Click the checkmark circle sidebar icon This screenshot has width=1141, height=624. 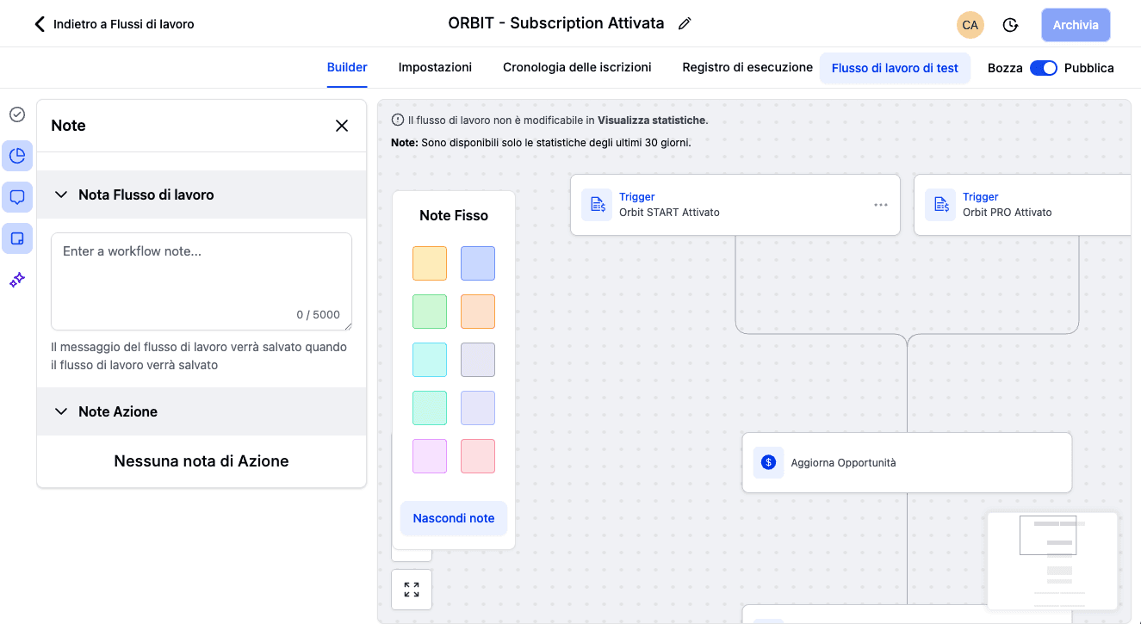17,114
